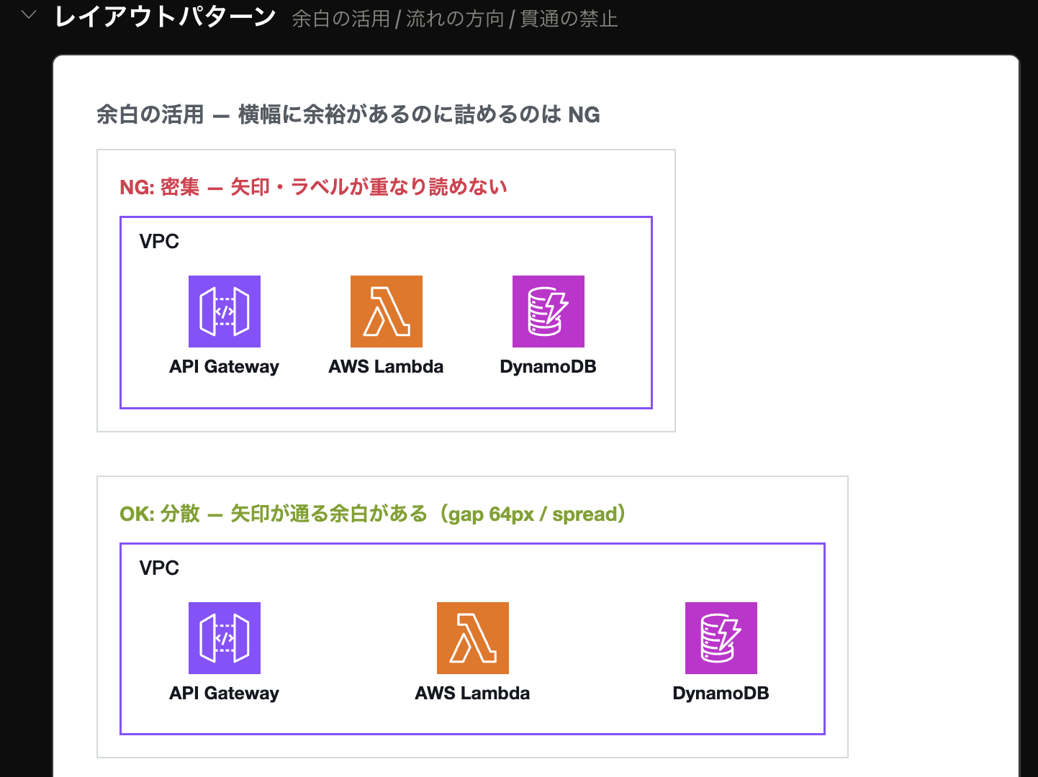Screen dimensions: 1038x777
Task: Collapse the レイアウトパターン section chevron
Action: click(x=29, y=14)
